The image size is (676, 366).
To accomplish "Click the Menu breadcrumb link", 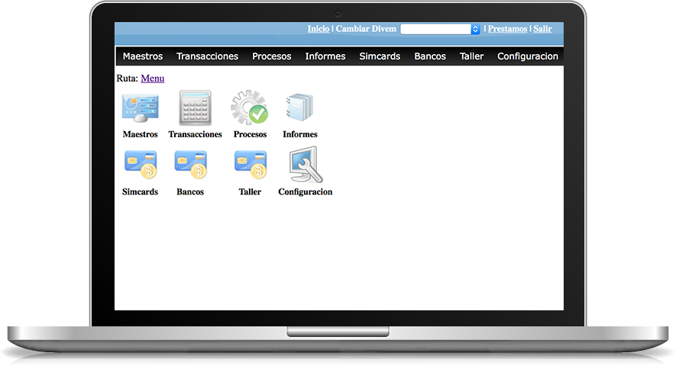I will pos(153,79).
